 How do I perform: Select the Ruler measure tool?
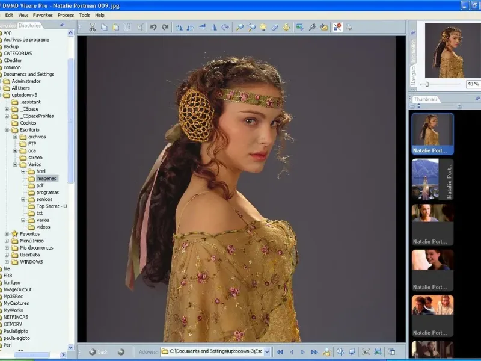pos(275,28)
